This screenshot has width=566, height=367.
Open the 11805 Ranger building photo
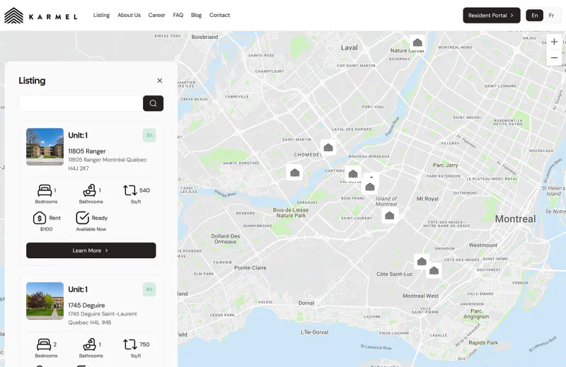click(45, 146)
